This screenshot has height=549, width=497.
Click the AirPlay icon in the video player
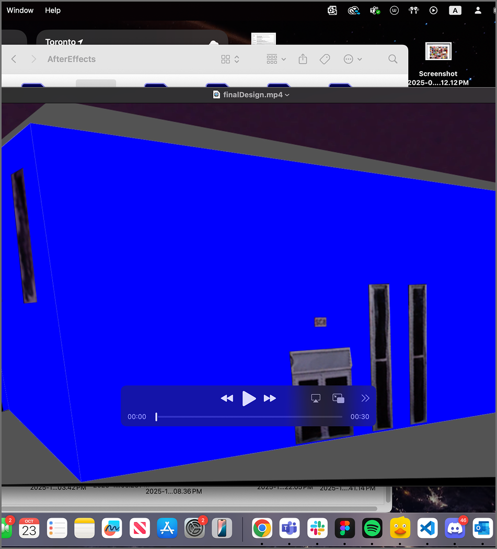[x=315, y=398]
